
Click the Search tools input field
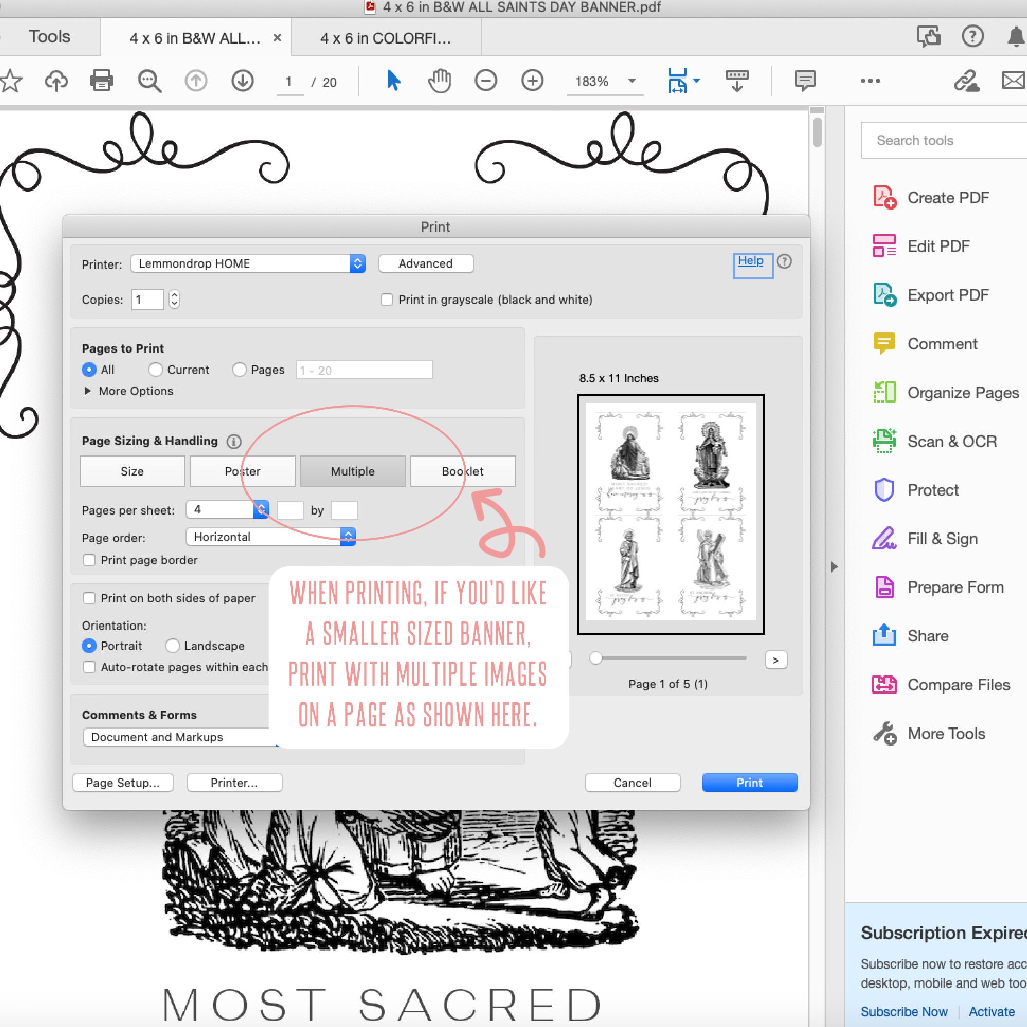click(x=944, y=140)
